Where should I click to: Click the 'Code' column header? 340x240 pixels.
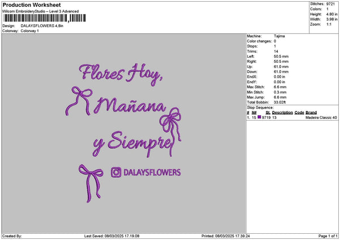coord(299,113)
